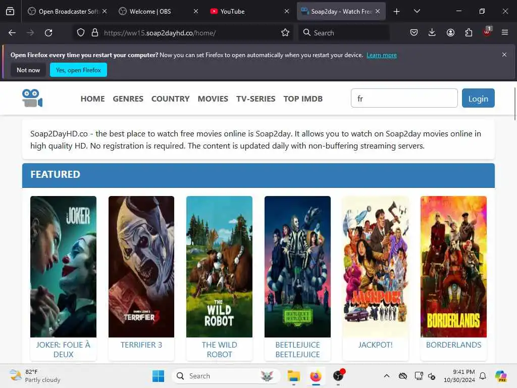Reload the current page

pyautogui.click(x=48, y=33)
